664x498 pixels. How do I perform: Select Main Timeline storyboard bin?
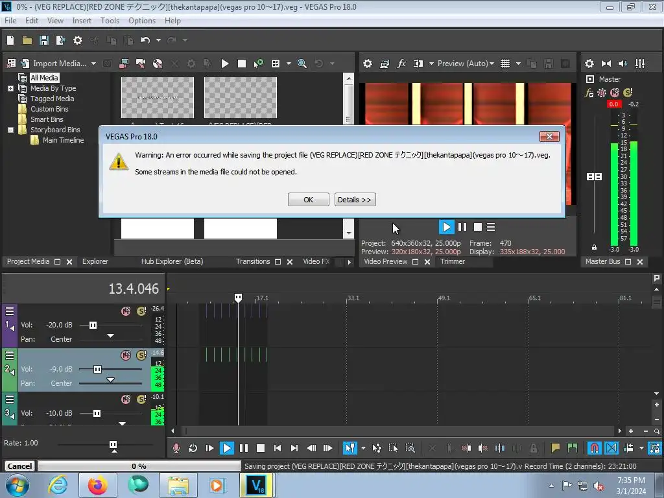[x=63, y=140]
